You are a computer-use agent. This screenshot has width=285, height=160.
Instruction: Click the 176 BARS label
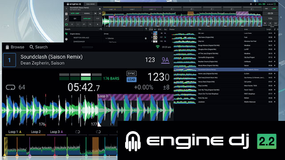click(111, 79)
